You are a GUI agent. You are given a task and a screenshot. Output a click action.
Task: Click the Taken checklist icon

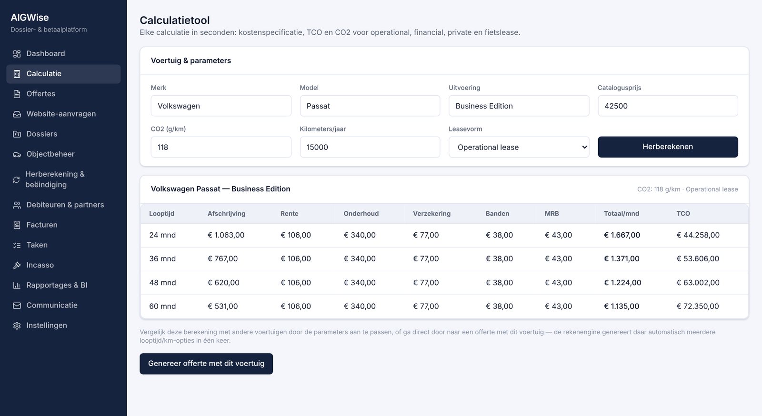point(17,245)
